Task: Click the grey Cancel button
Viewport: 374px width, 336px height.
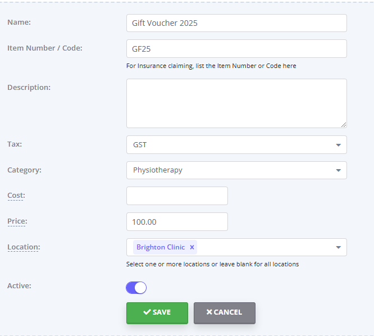Action: (x=225, y=313)
